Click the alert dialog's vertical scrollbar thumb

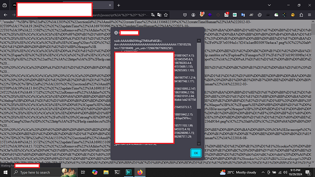[199, 75]
